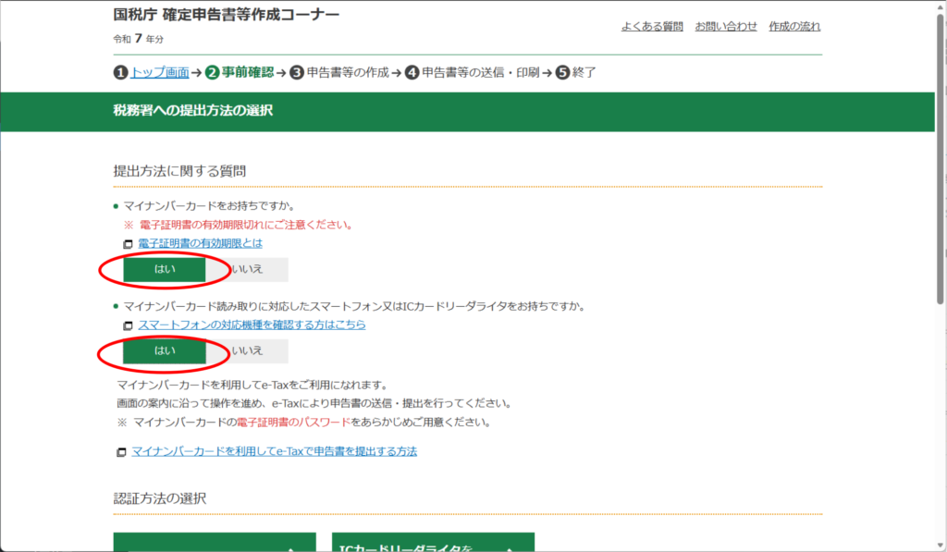This screenshot has width=947, height=552.
Task: Click the new-window icon beside マイナンバーカードを利用してe-Tax link
Action: pos(122,452)
